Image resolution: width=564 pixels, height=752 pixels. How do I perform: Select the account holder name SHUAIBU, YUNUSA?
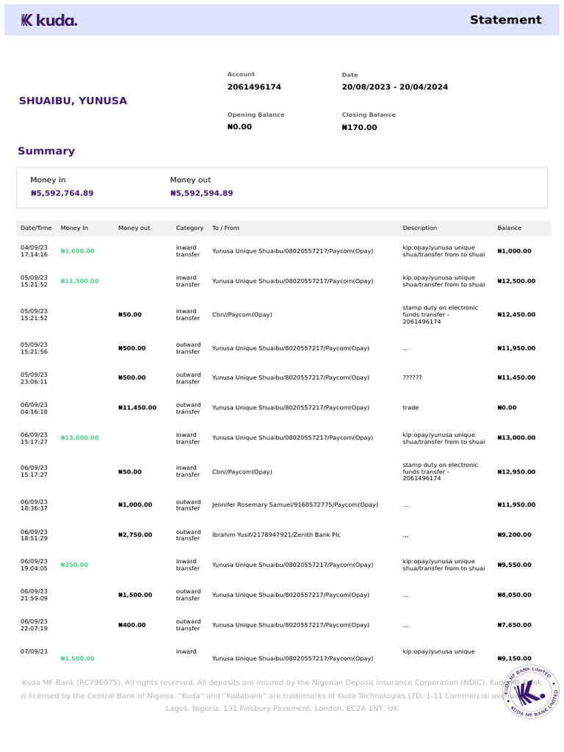click(x=73, y=101)
